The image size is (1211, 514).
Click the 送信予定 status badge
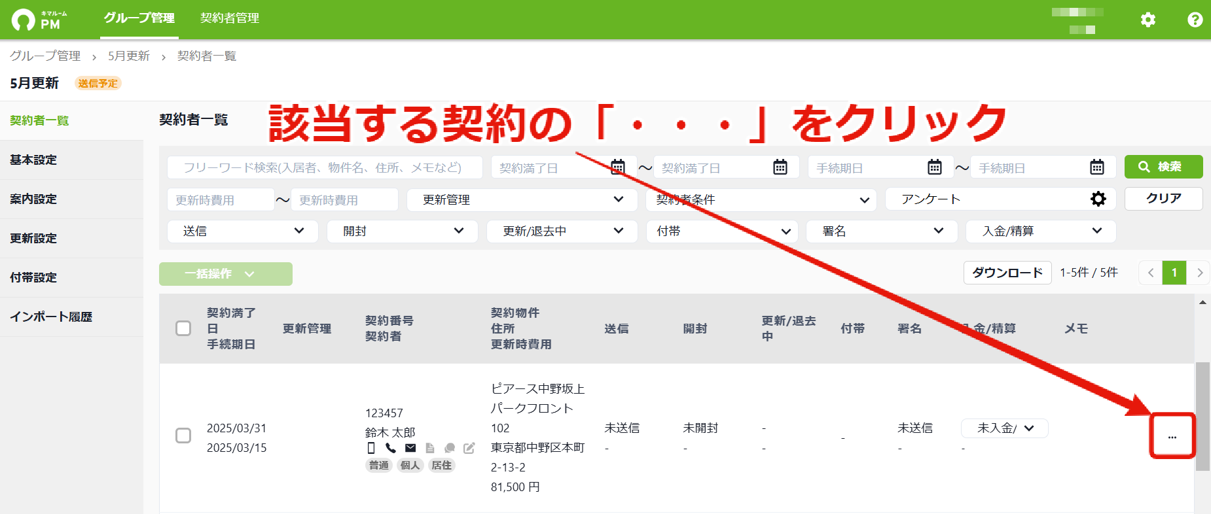98,83
